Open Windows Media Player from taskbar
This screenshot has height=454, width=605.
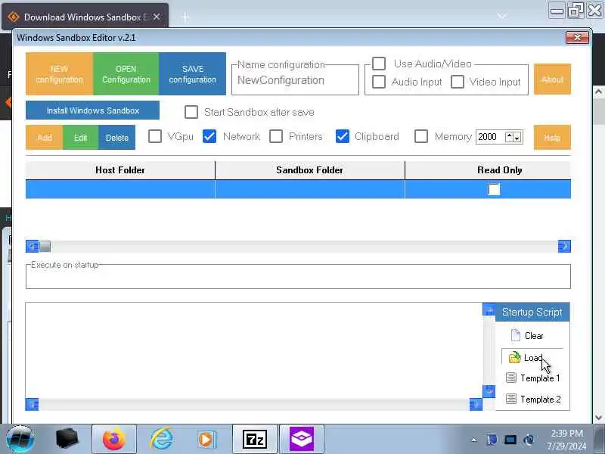pos(206,440)
